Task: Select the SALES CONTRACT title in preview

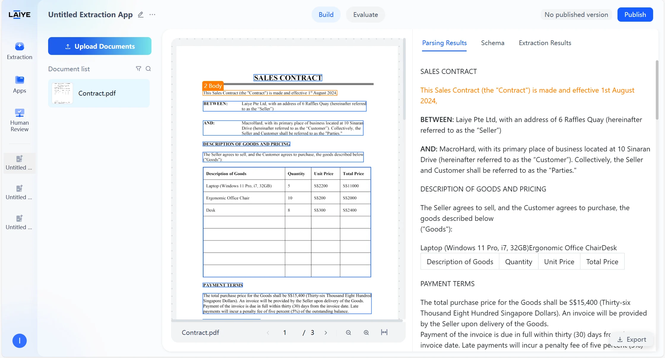Action: coord(288,78)
